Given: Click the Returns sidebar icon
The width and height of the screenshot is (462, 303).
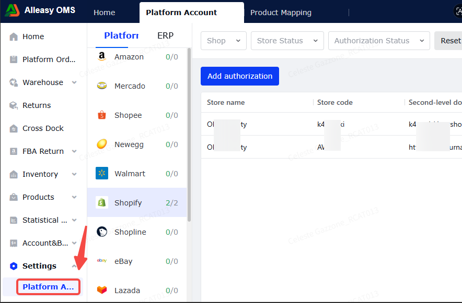Looking at the screenshot, I should point(14,105).
